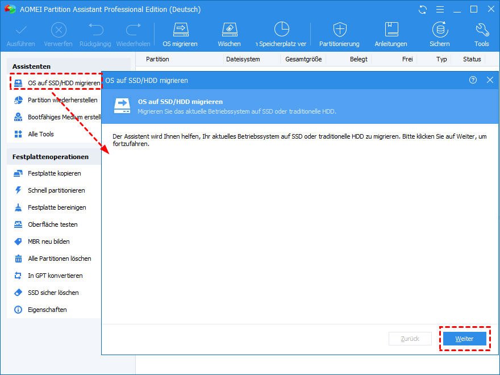The image size is (500, 375).
Task: Click the Rückgängig undo icon
Action: point(95,30)
